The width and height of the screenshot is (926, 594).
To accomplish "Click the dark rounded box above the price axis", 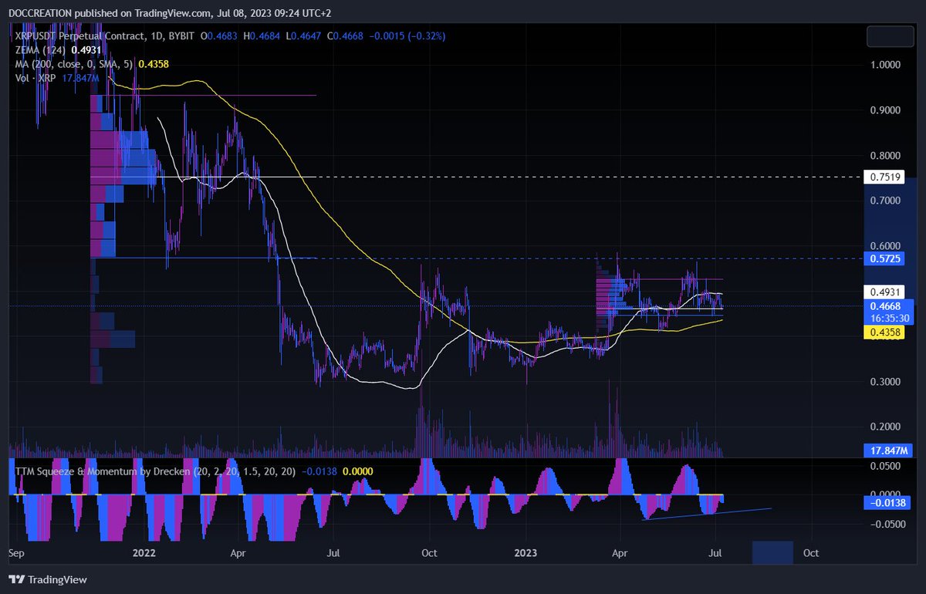I will [891, 36].
